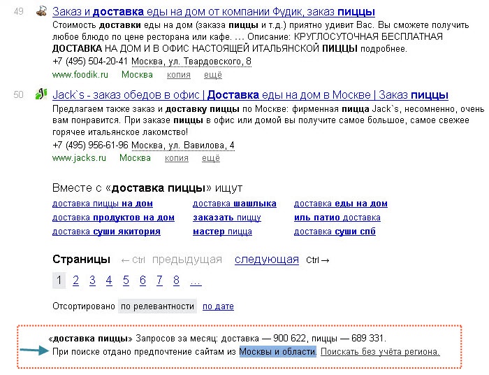The height and width of the screenshot is (375, 489).
Task: Search related query доставка пиццы на дом
Action: [103, 204]
